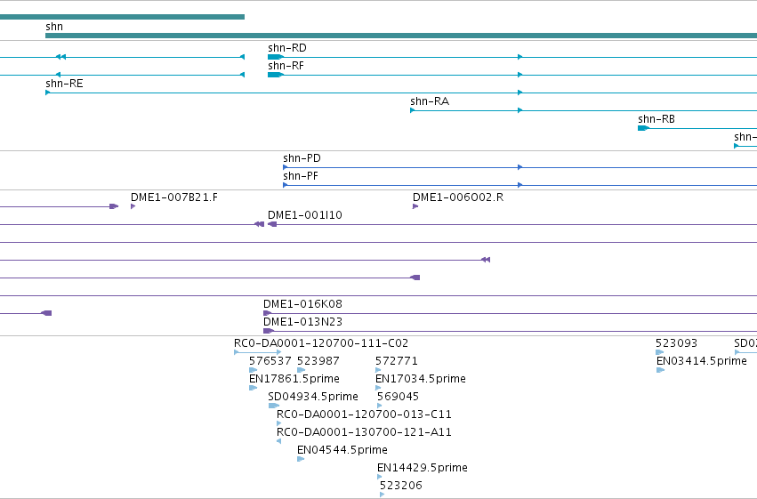The image size is (757, 499).
Task: Click the shn-RD first exon block
Action: pyautogui.click(x=275, y=57)
